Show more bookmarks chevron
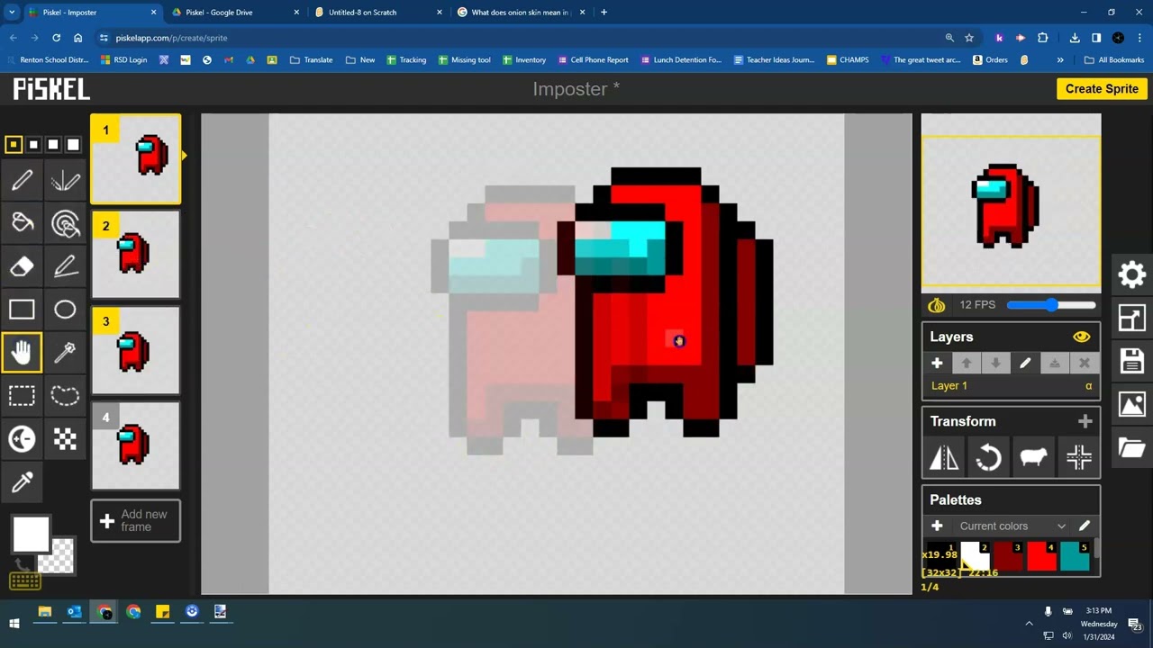This screenshot has height=648, width=1153. (1060, 60)
